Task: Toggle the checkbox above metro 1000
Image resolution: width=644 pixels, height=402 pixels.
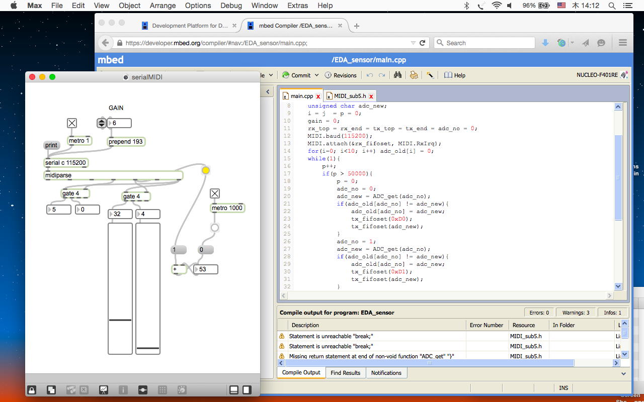Action: 215,193
